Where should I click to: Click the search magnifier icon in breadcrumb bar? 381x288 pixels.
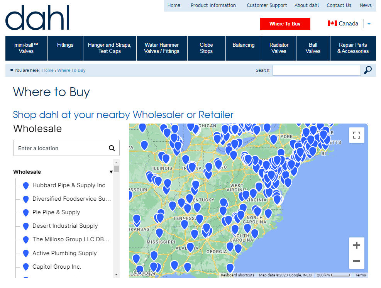pos(367,70)
